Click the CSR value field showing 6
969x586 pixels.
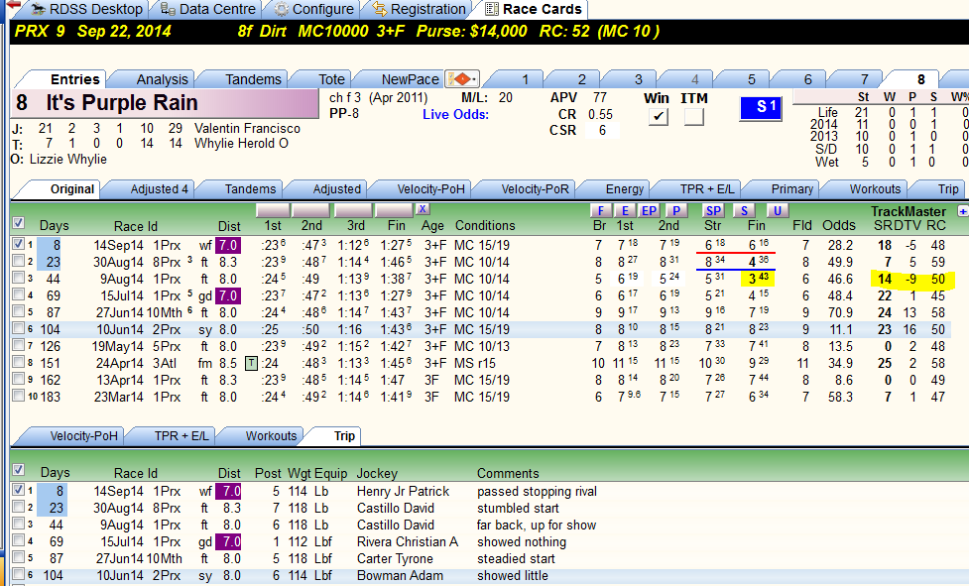coord(601,130)
